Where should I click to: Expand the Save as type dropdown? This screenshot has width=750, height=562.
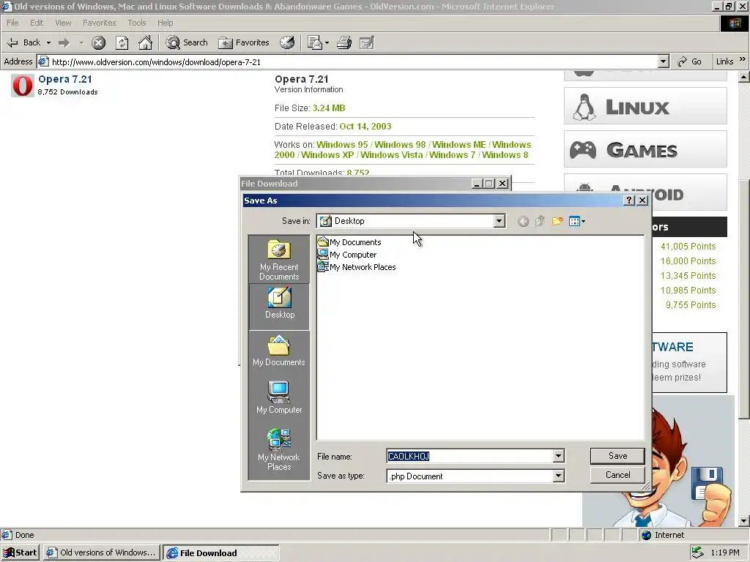(x=559, y=476)
